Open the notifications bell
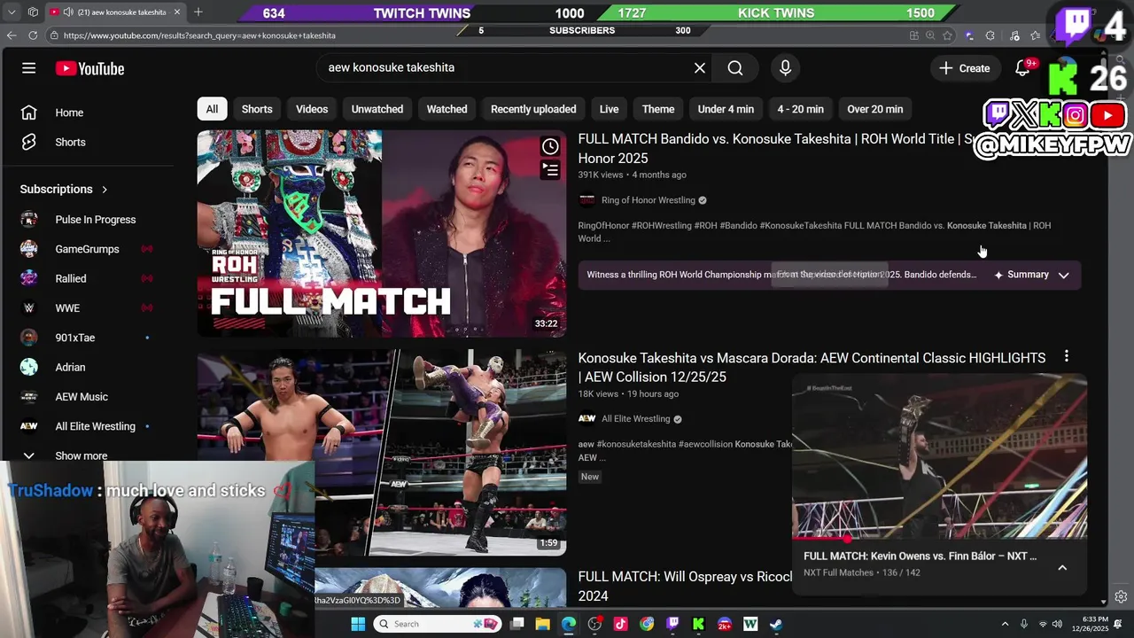Image resolution: width=1134 pixels, height=638 pixels. (x=1023, y=68)
